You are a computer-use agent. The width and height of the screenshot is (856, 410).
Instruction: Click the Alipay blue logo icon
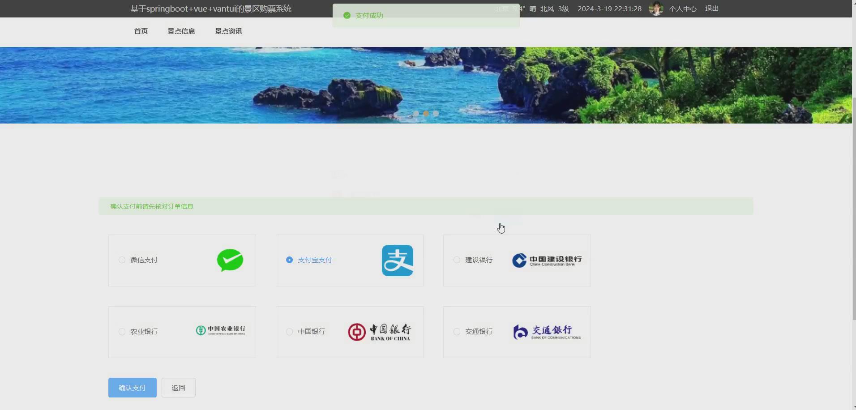(398, 260)
